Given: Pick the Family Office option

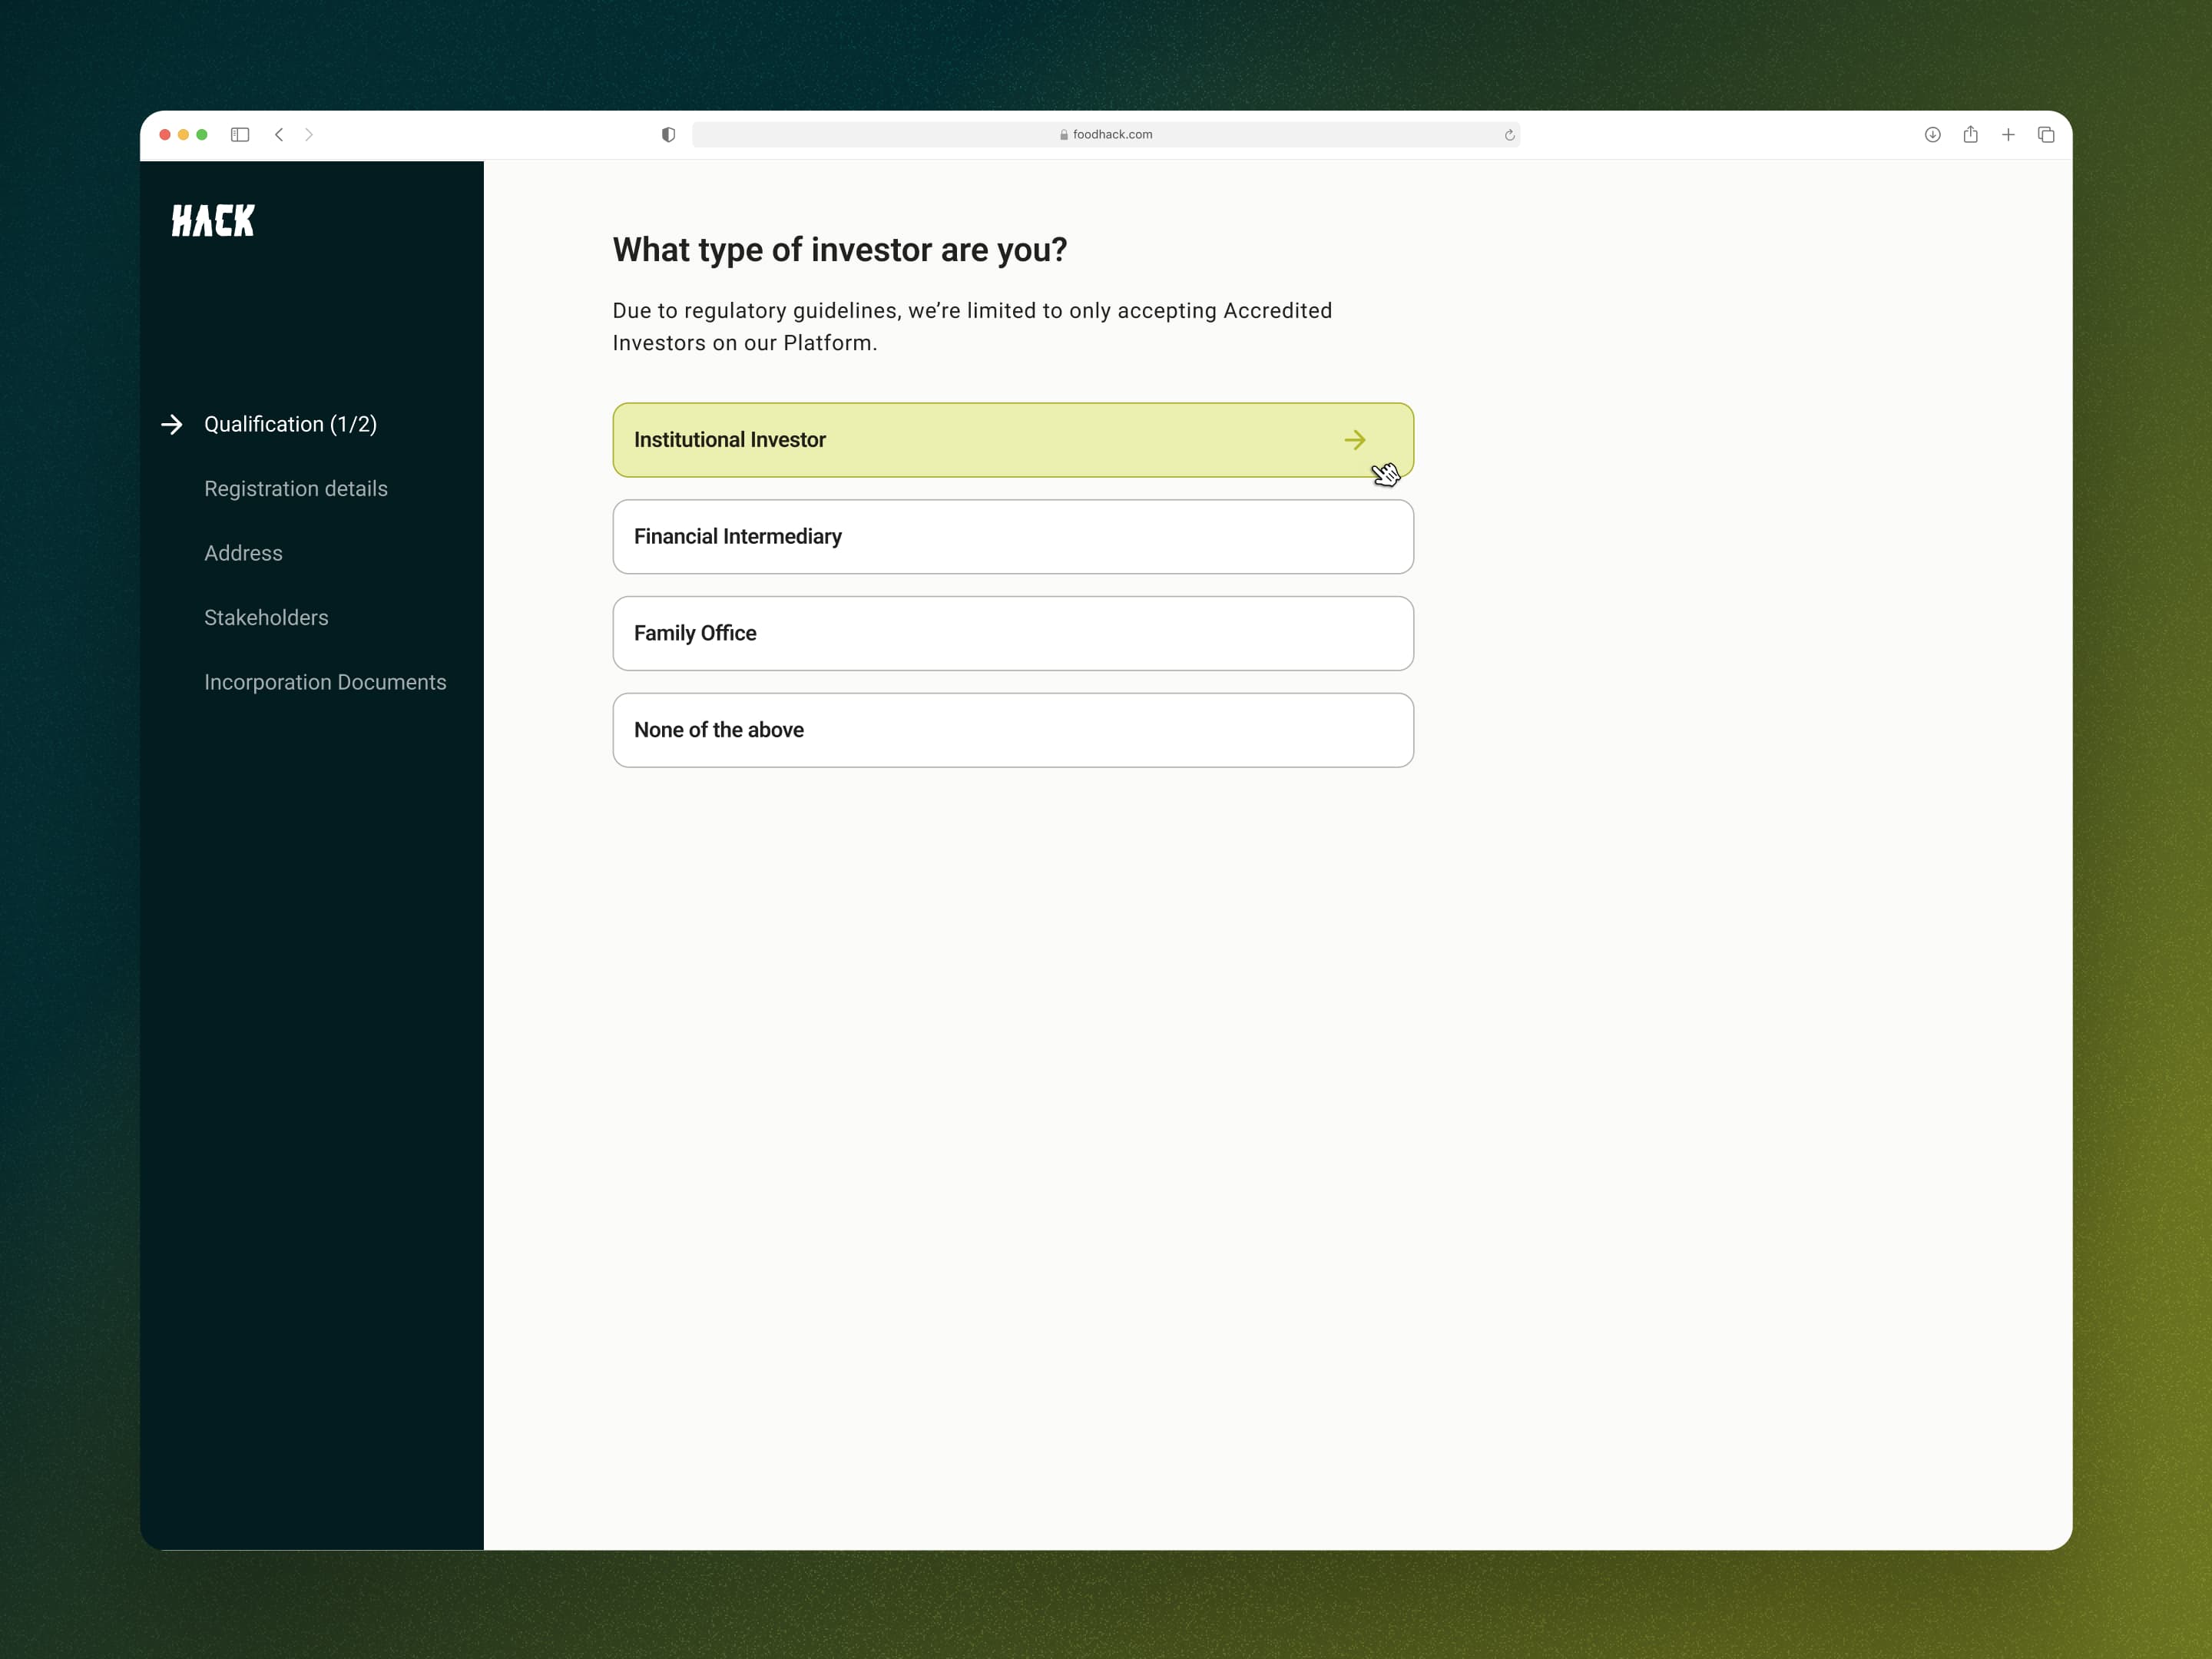Looking at the screenshot, I should 1013,634.
